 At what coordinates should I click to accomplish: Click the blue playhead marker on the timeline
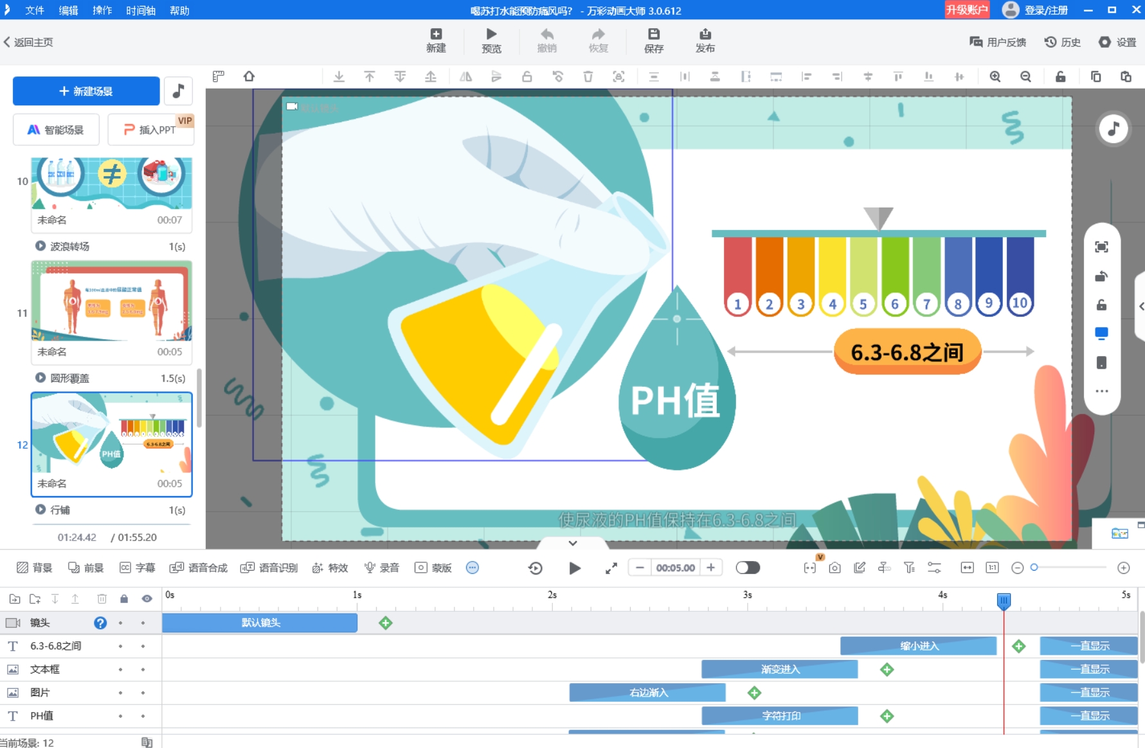click(x=1004, y=601)
